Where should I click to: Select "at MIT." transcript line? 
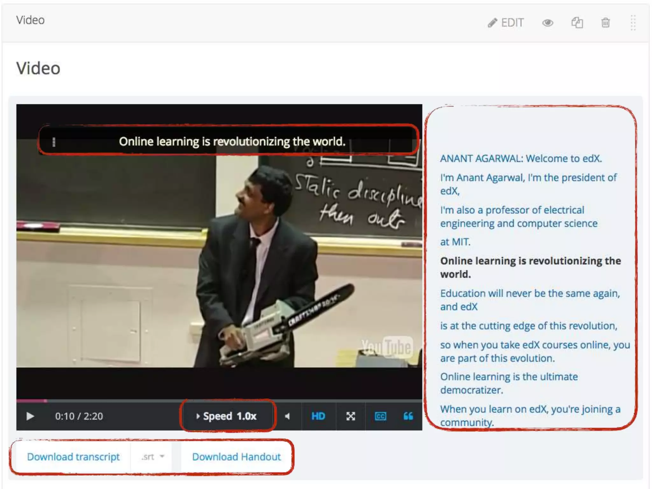455,242
